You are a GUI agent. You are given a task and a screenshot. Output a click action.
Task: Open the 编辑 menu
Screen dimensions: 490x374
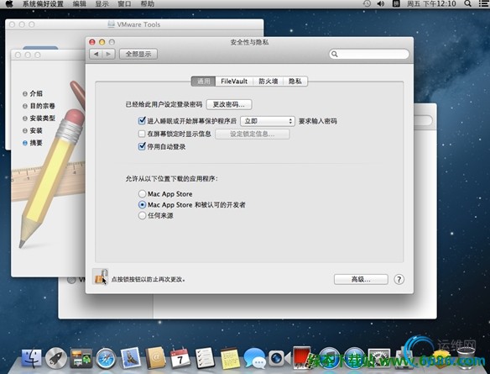click(x=80, y=3)
